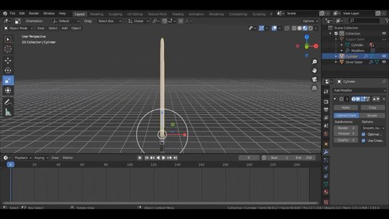Select the Measure tool

coord(8,112)
